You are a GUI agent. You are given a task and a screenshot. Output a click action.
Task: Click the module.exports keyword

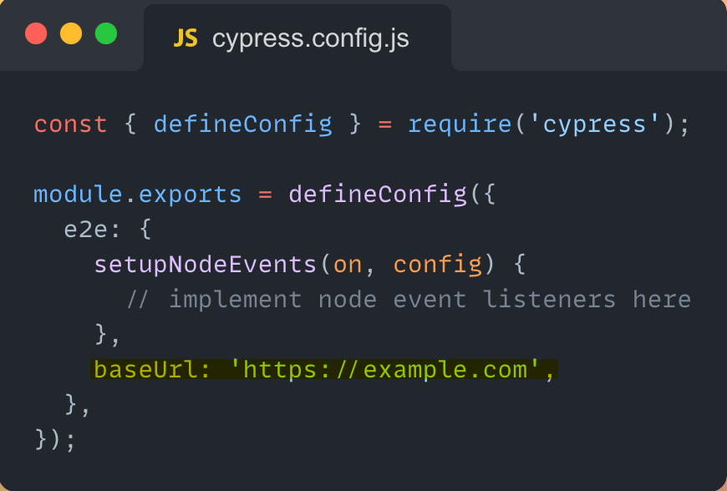(x=136, y=194)
